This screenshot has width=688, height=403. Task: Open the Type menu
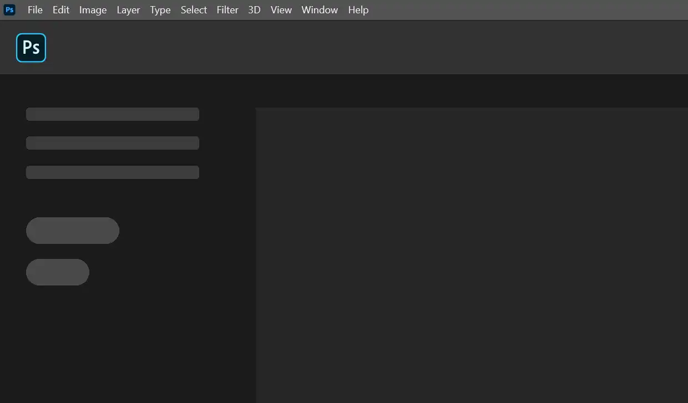[160, 10]
